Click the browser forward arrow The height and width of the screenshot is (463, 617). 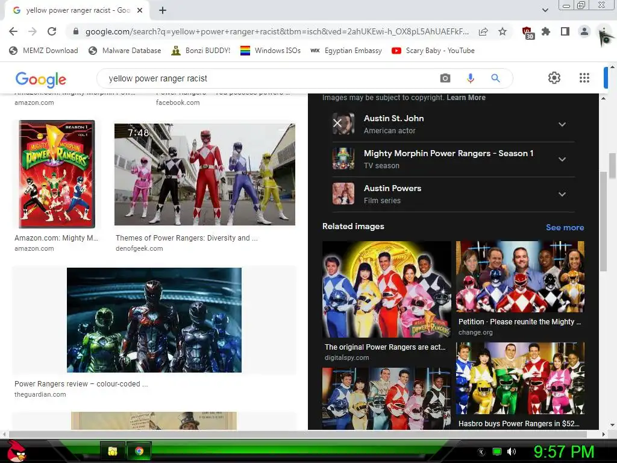(33, 31)
